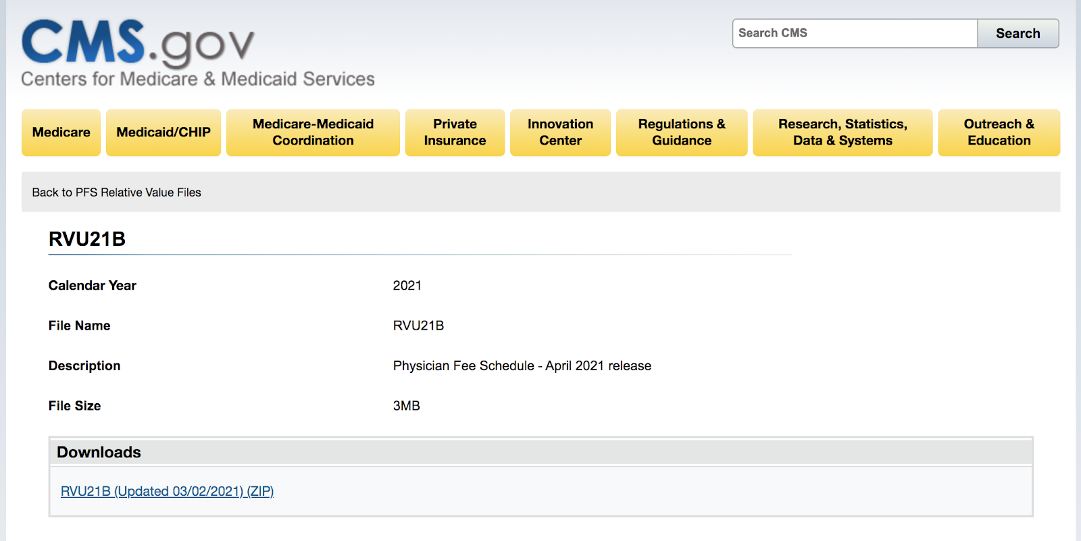Viewport: 1081px width, 541px height.
Task: Select Outreach & Education menu
Action: coord(999,132)
